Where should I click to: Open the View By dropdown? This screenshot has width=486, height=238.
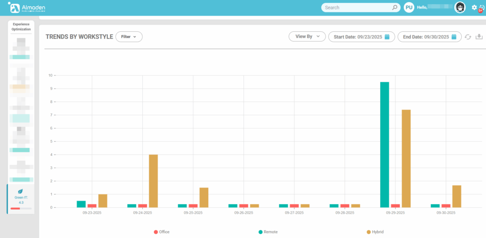tap(307, 37)
